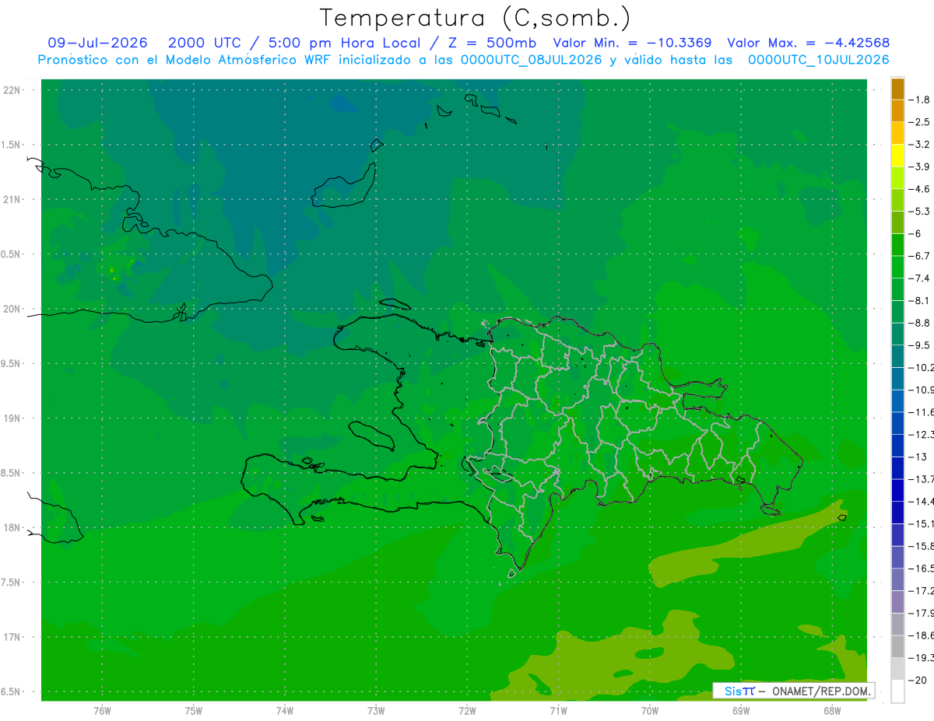
Task: Select the "0000UTC_08JUL2026" initialization timestamp
Action: pos(532,59)
